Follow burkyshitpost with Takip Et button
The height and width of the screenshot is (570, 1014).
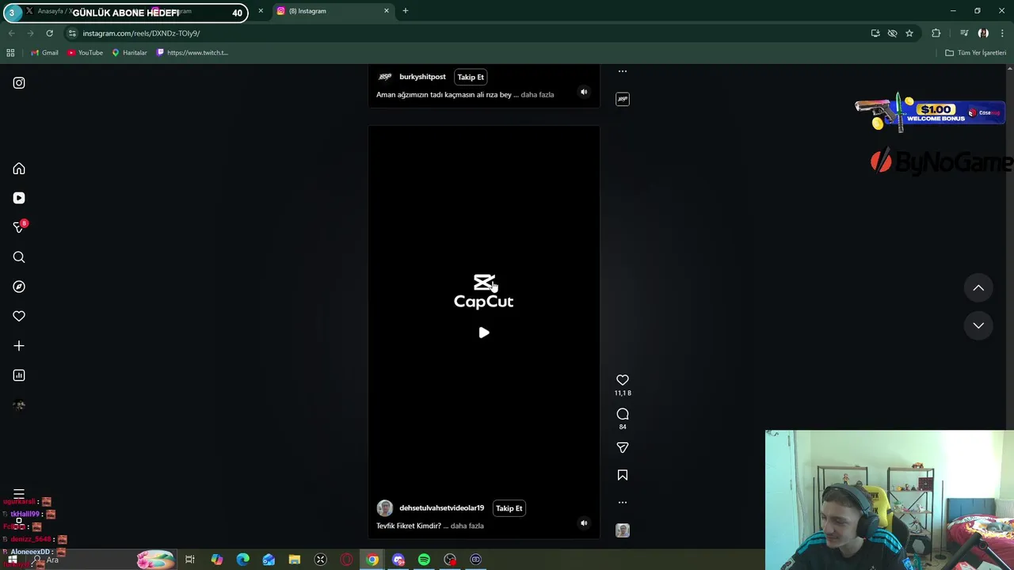pos(471,77)
